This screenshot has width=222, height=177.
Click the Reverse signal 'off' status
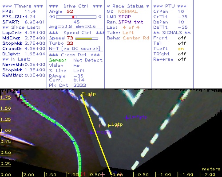[x=182, y=59]
